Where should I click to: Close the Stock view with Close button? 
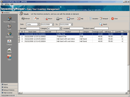tap(114, 19)
